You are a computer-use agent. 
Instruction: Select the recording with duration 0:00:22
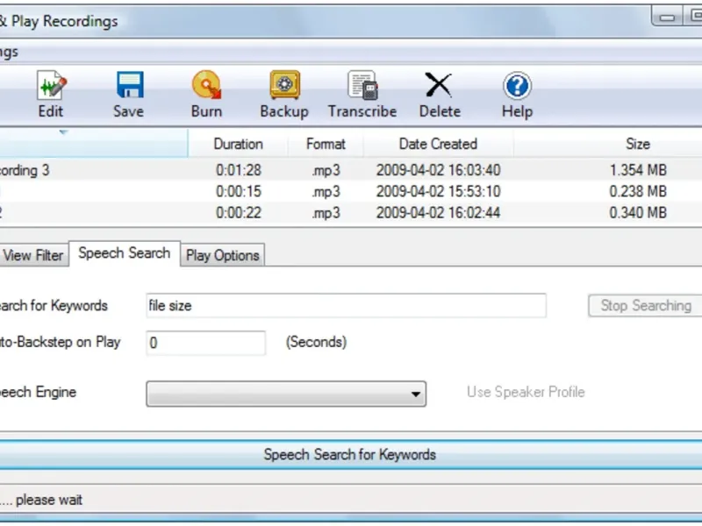(351, 212)
